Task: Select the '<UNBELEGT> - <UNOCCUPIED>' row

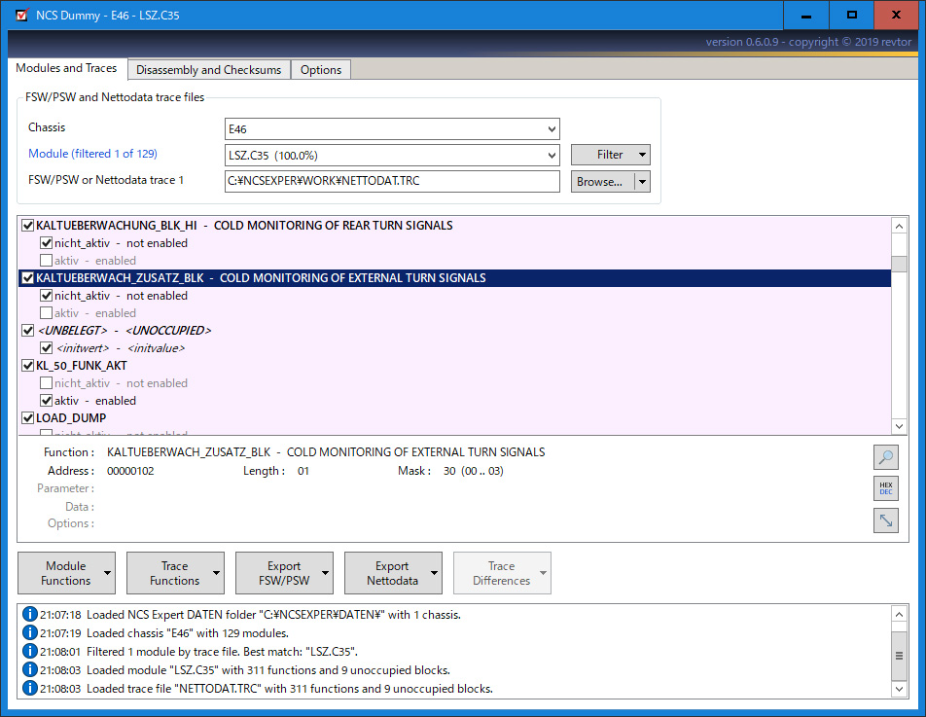Action: click(x=455, y=330)
